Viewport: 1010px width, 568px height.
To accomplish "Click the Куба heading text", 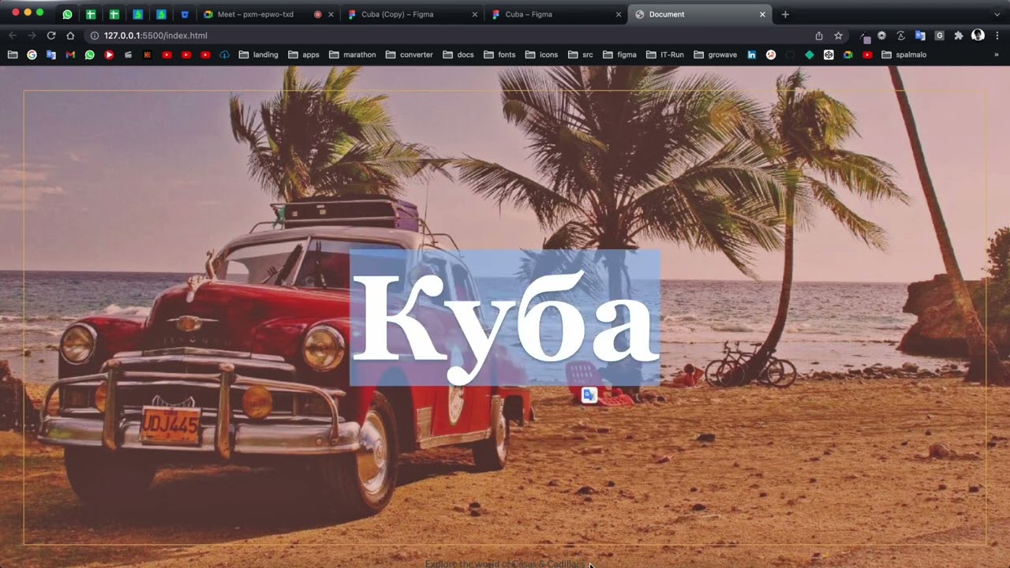I will click(x=504, y=319).
